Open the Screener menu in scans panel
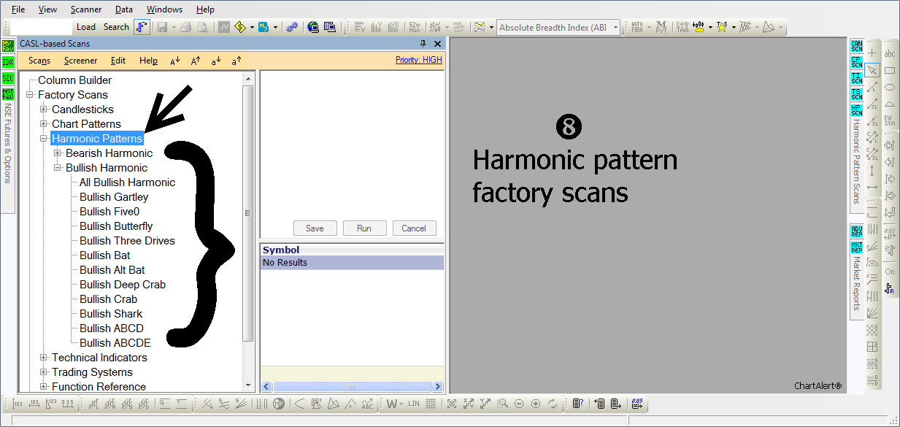The height and width of the screenshot is (427, 900). pyautogui.click(x=80, y=61)
